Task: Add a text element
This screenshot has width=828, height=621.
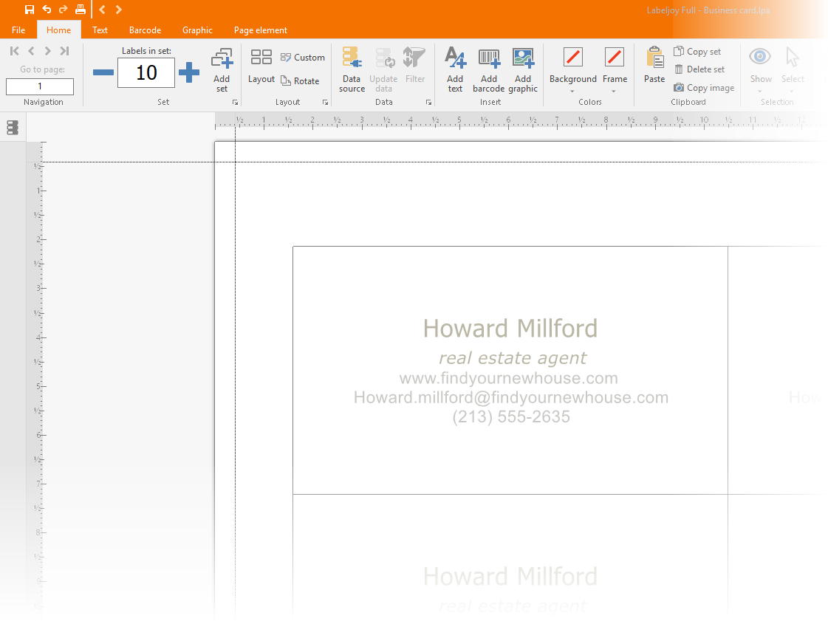Action: [x=455, y=69]
